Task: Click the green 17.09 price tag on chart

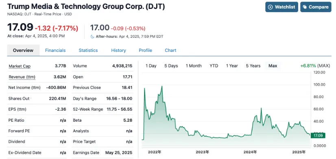Action: [318, 135]
